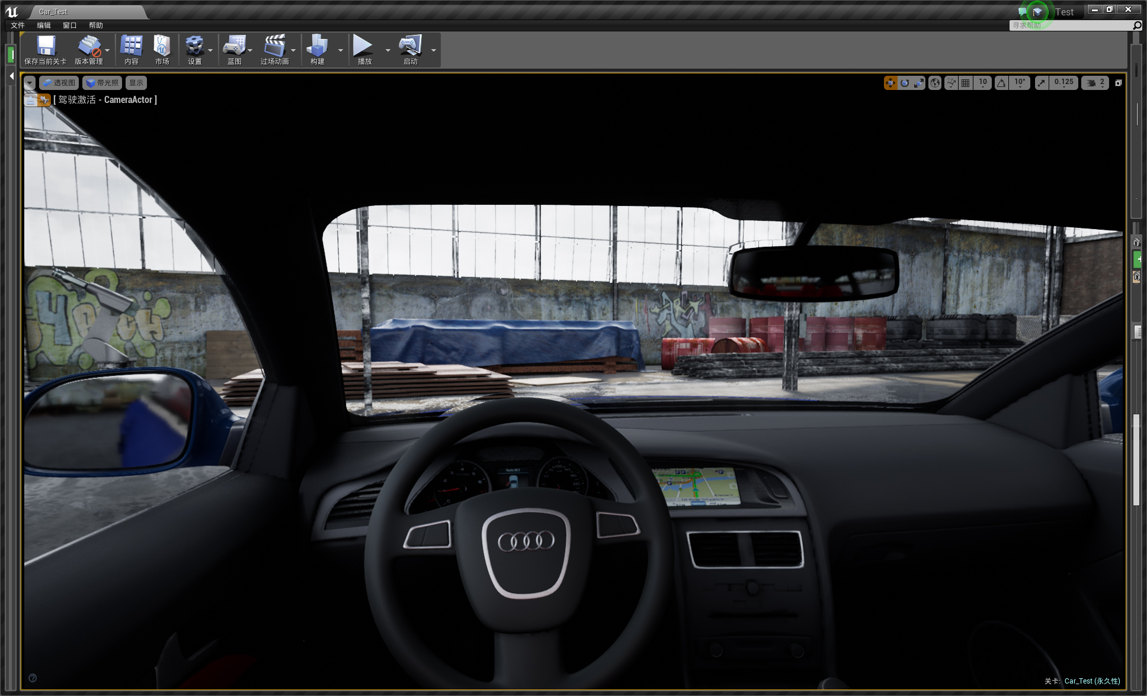Toggle scale snapping icon
Image resolution: width=1147 pixels, height=696 pixels.
click(1042, 83)
